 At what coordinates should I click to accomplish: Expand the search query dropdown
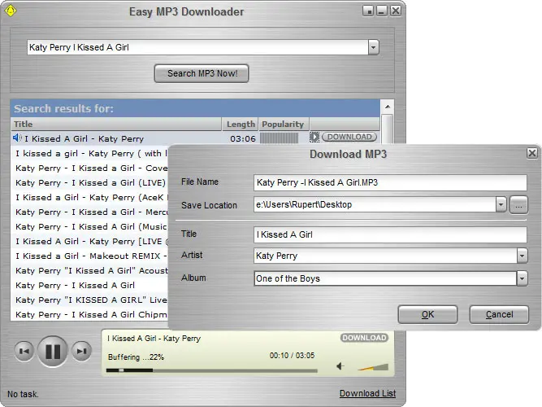tap(373, 48)
